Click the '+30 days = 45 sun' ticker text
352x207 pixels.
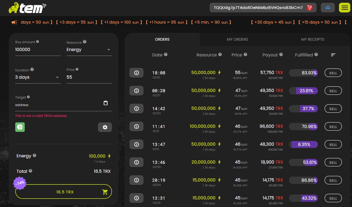273,22
